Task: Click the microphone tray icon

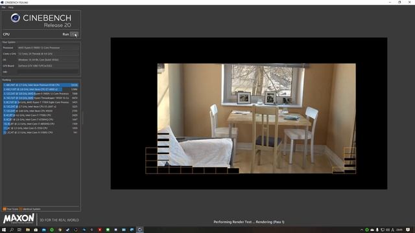Action: point(377,230)
